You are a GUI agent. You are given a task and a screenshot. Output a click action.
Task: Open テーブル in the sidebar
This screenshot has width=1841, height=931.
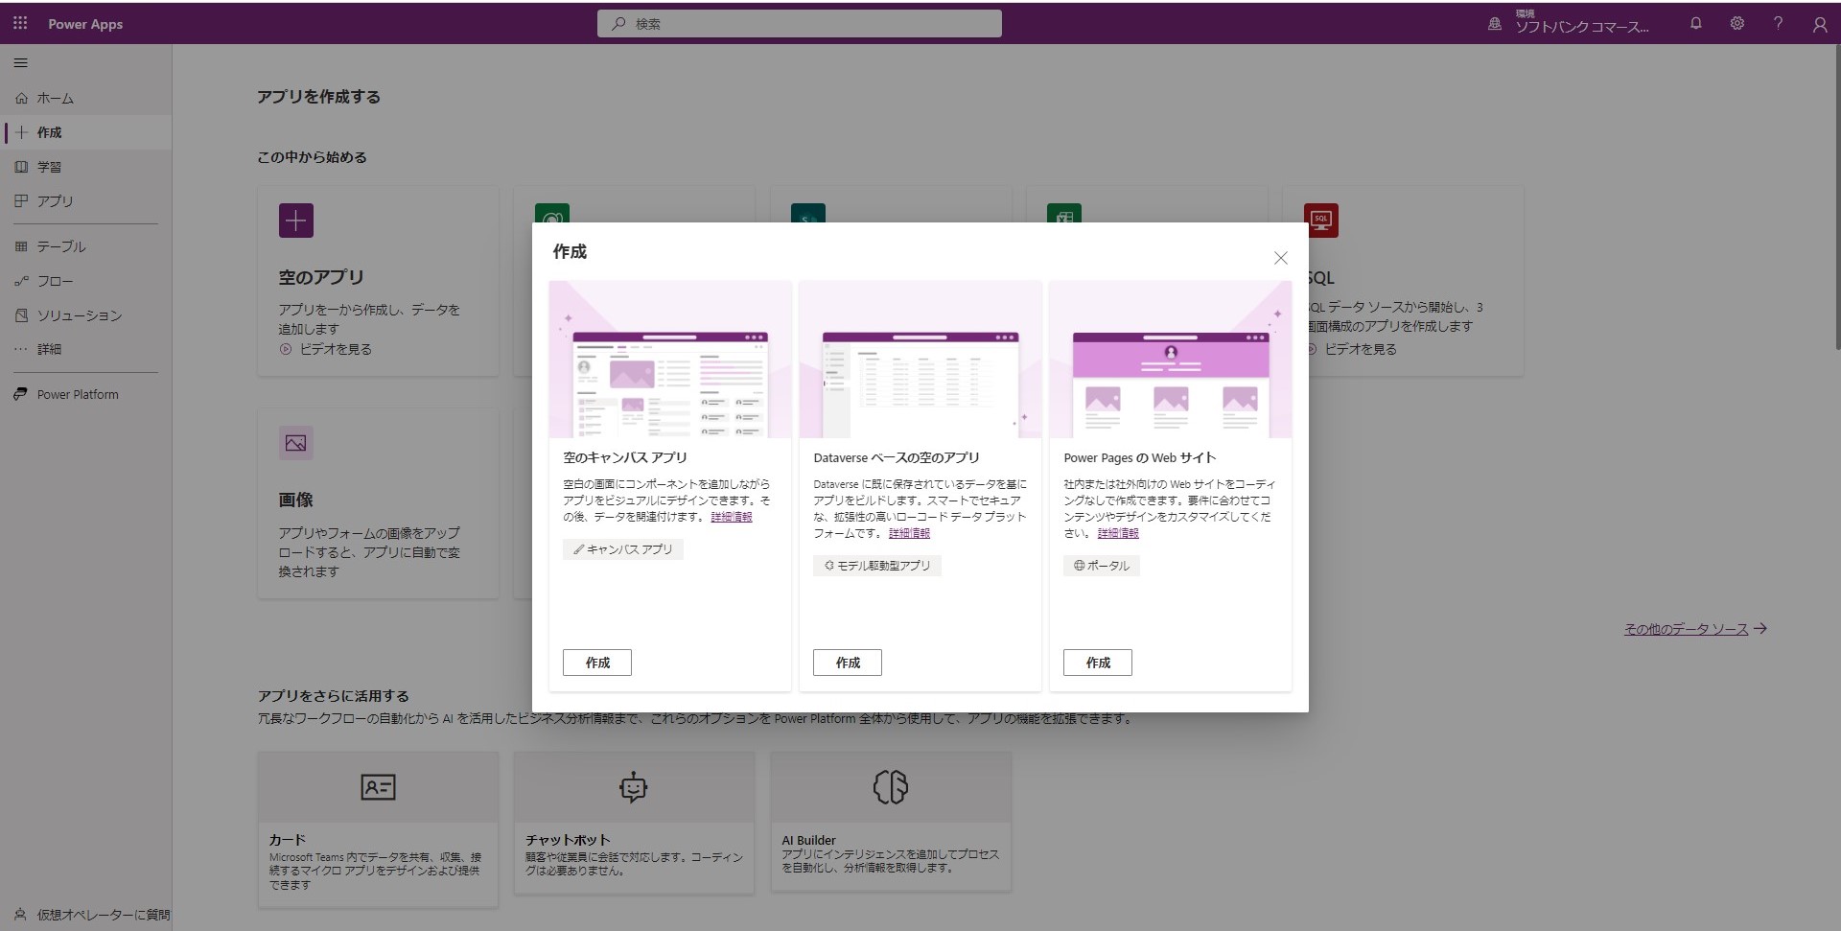pos(85,246)
